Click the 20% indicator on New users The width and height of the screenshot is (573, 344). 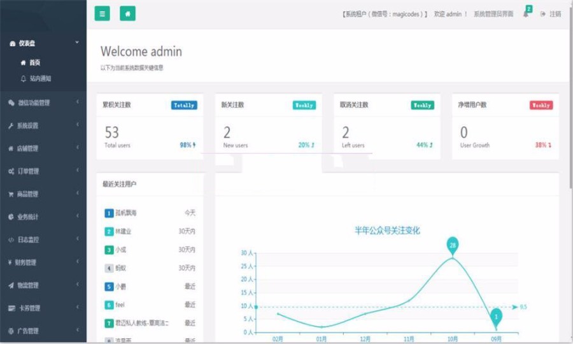pos(306,145)
